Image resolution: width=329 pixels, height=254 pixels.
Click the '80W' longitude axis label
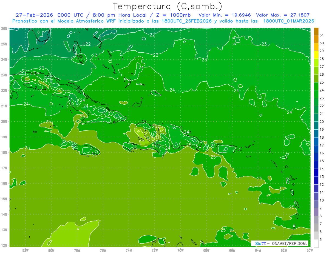point(51,250)
